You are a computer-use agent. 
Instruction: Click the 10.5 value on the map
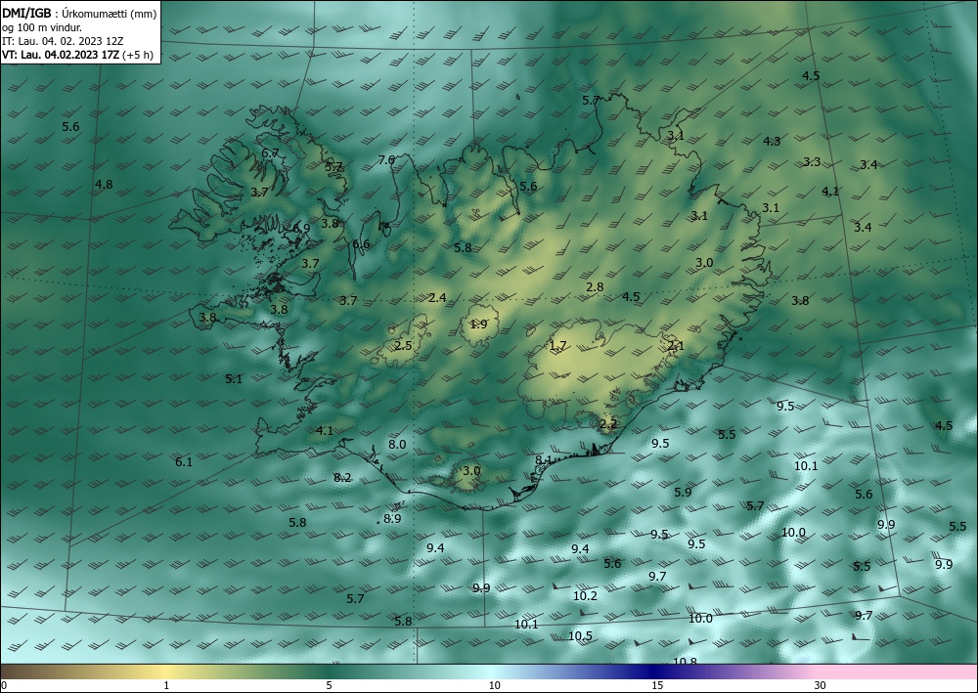pyautogui.click(x=580, y=635)
